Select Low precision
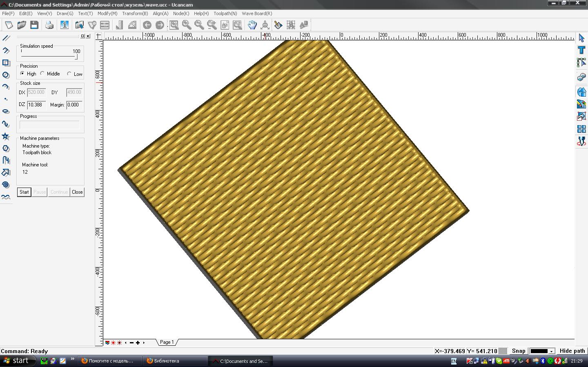 coord(75,74)
